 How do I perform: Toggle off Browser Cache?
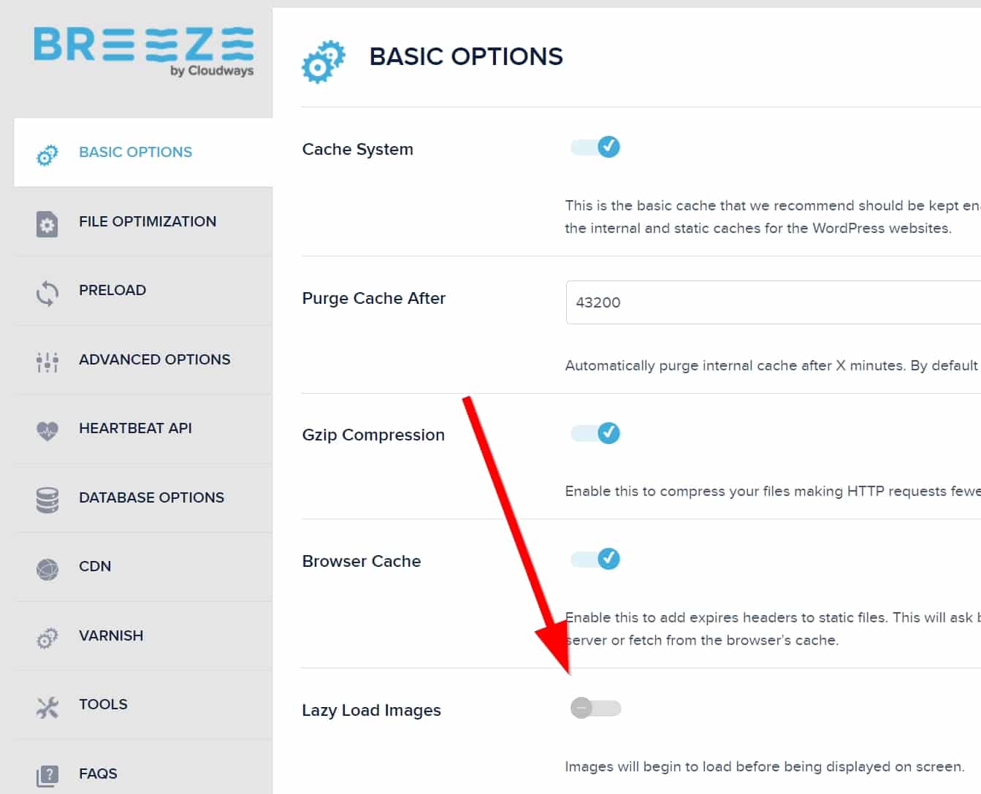595,560
